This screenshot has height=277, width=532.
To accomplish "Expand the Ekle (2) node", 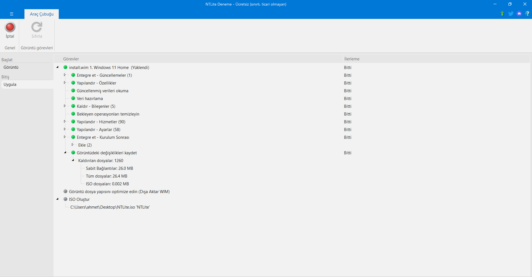I will click(73, 145).
